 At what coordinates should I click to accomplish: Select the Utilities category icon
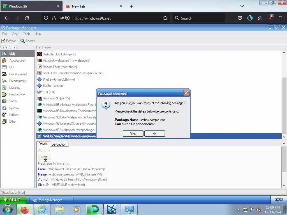click(x=4, y=115)
